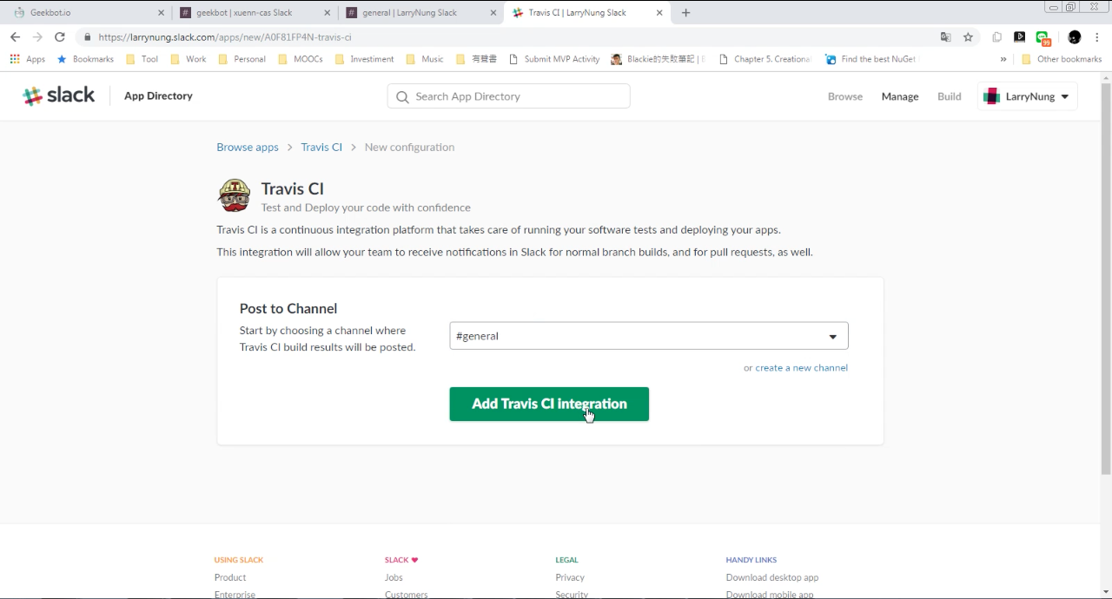Go to the Browse apps breadcrumb
Image resolution: width=1112 pixels, height=599 pixels.
point(248,147)
